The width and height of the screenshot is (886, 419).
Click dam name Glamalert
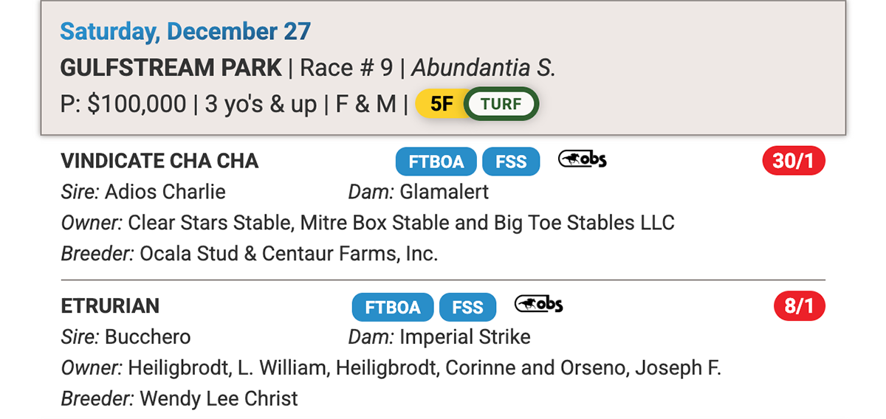click(x=444, y=193)
